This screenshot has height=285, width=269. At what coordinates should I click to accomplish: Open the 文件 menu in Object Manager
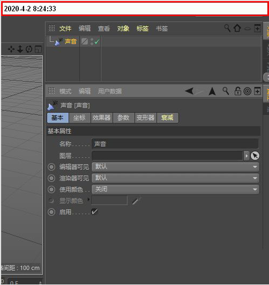pyautogui.click(x=65, y=28)
